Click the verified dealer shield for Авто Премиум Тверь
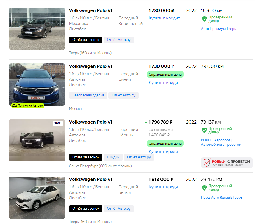Viewport: 256px width, 224px height. tap(204, 19)
